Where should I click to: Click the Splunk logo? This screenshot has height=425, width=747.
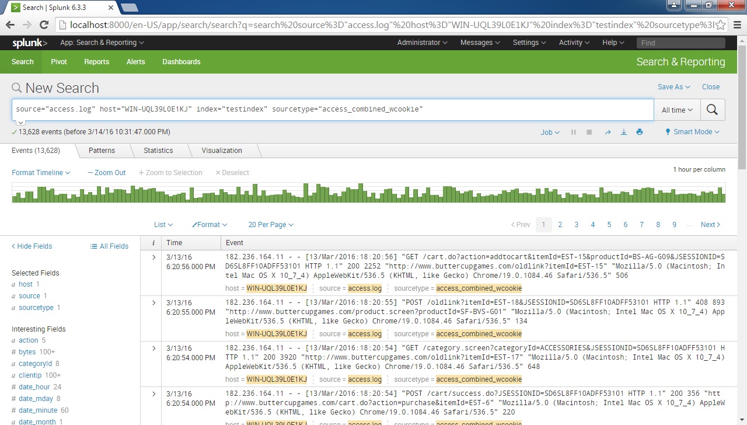(29, 42)
